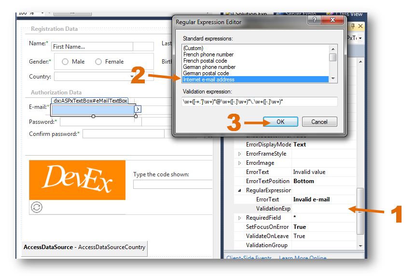Screen dimensions: 416x278
Task: Select French phone number expression
Action: [256, 54]
